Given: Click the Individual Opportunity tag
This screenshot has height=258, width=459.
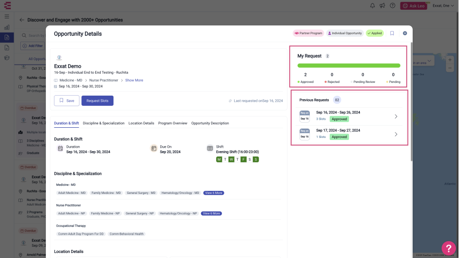Looking at the screenshot, I should click(x=345, y=34).
